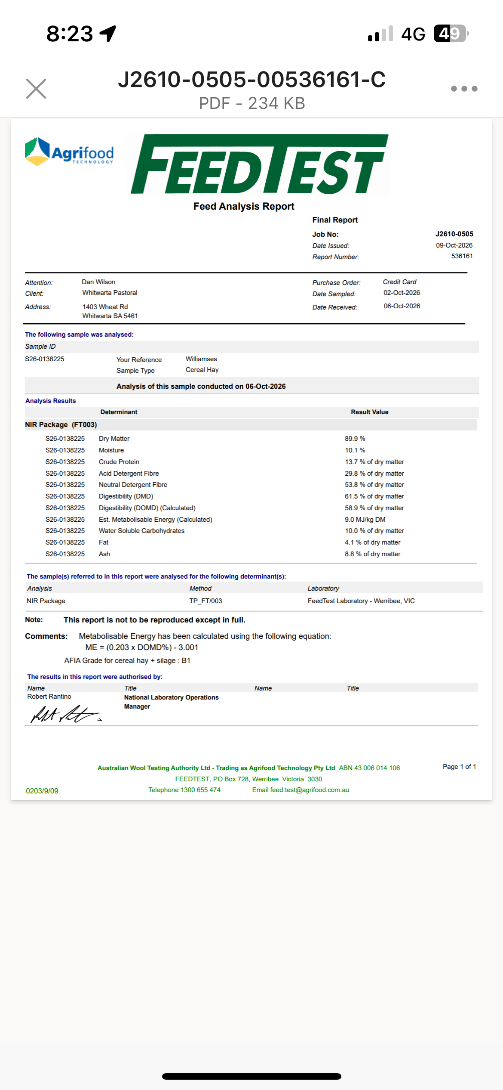Select the Water Soluble Carbohydrates value 10.0 %

pos(374,531)
